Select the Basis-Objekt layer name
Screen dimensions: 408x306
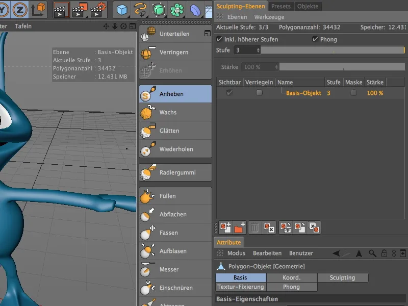point(303,93)
